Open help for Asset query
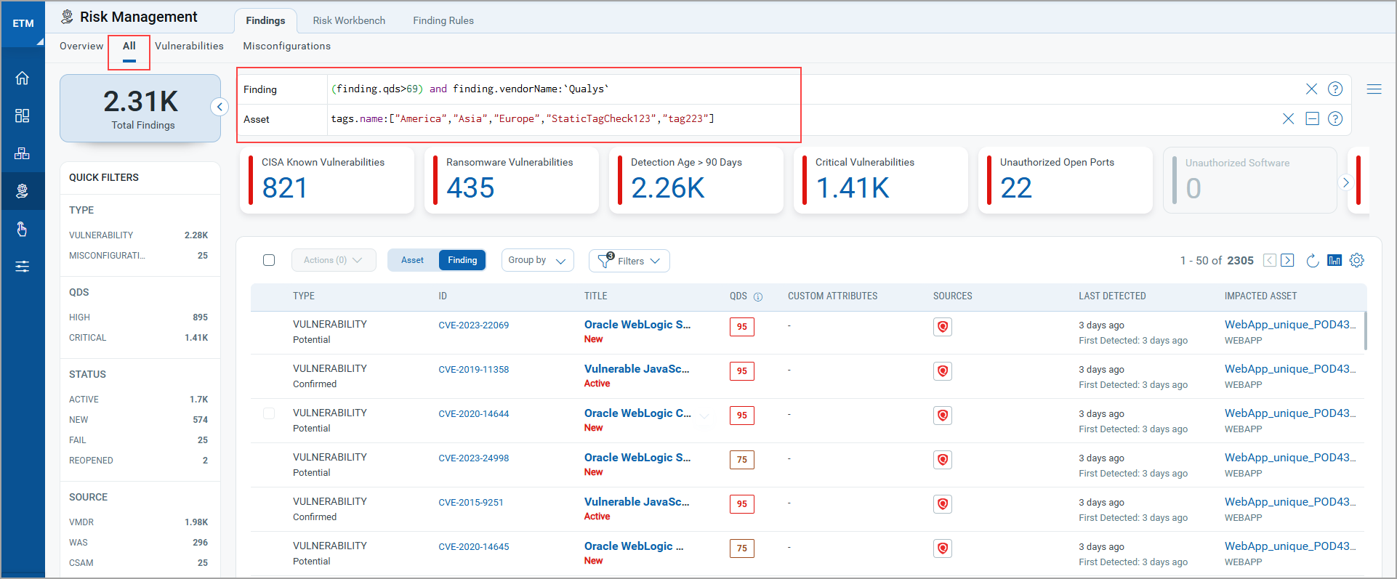The image size is (1397, 579). pyautogui.click(x=1335, y=118)
